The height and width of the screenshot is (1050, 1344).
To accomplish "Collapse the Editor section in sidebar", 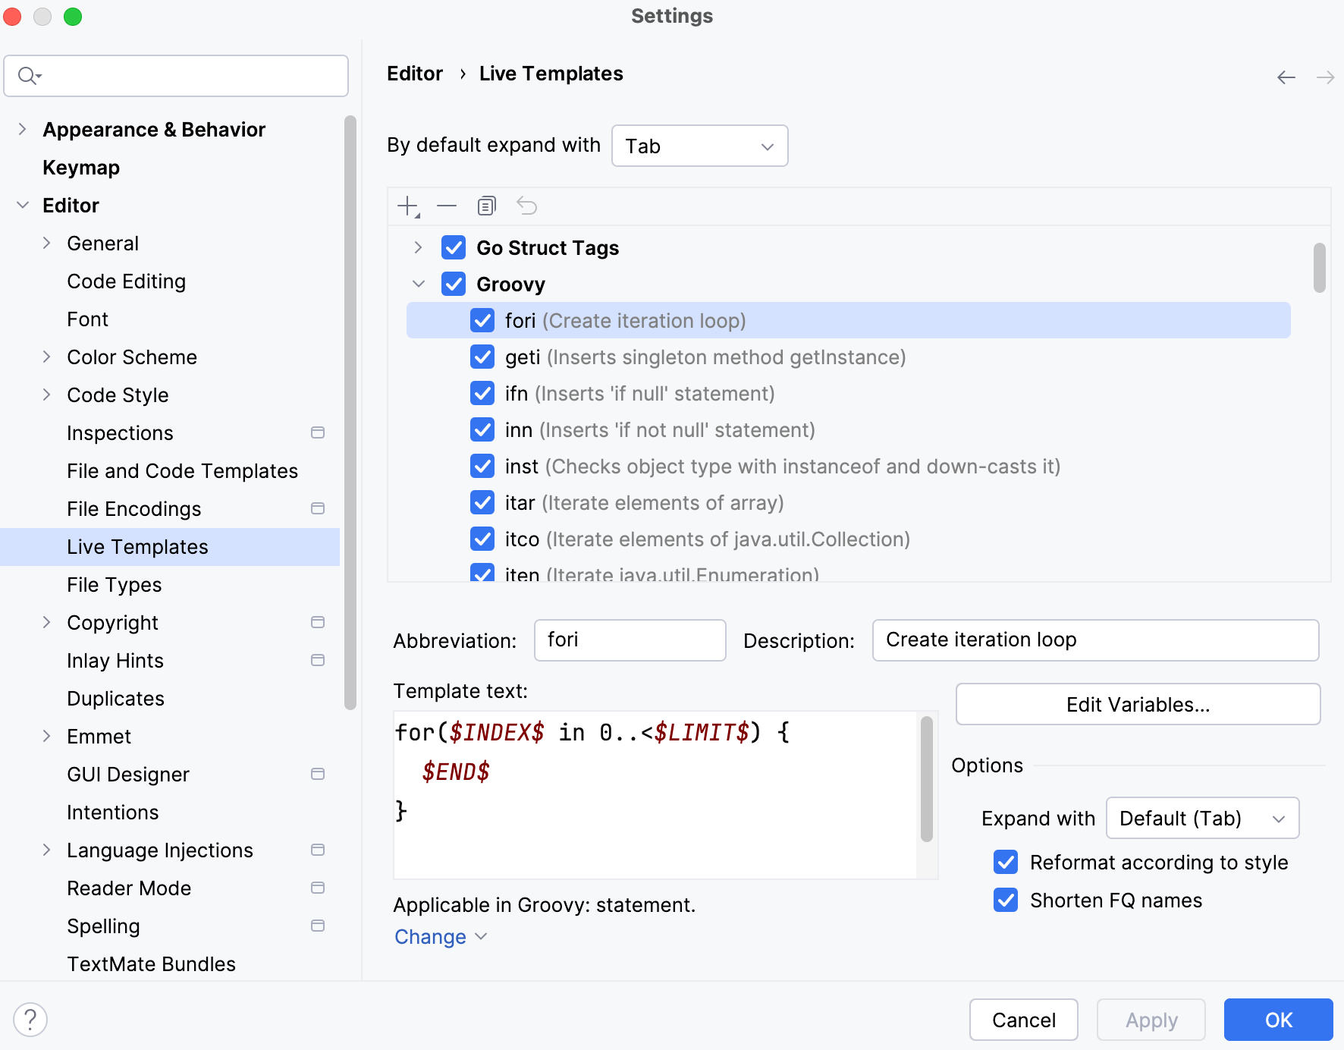I will click(23, 205).
